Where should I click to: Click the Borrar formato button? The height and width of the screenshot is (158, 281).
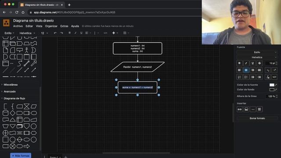pyautogui.click(x=257, y=118)
